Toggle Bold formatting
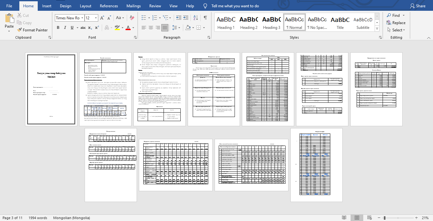Viewport: 433px width, 221px height. (x=58, y=28)
